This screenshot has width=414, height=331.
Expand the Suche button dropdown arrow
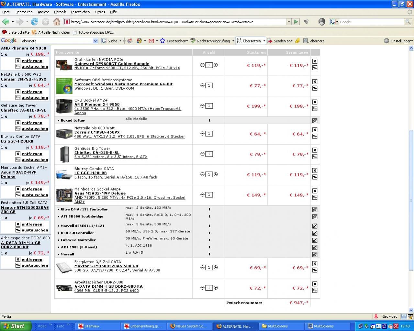[x=120, y=41]
